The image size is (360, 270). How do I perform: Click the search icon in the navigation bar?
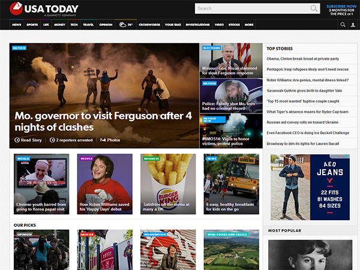[x=343, y=25]
